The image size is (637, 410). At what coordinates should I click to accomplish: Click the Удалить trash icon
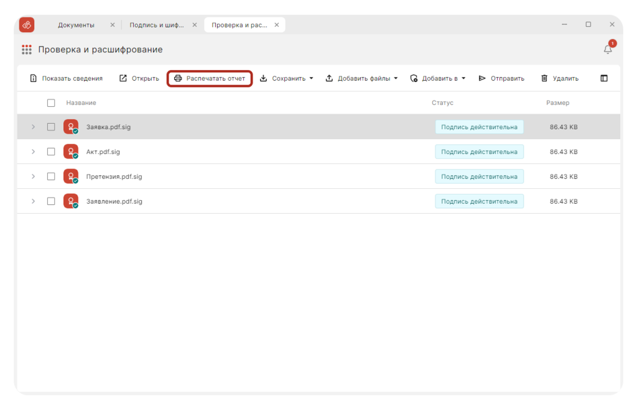tap(544, 78)
